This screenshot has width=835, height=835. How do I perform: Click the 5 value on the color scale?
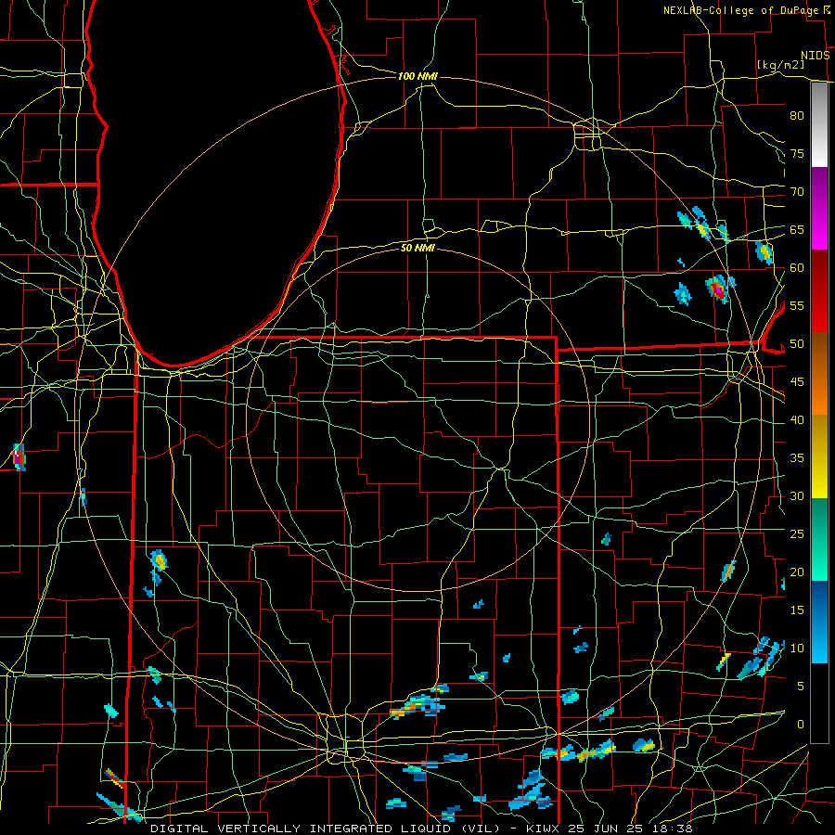click(x=801, y=686)
